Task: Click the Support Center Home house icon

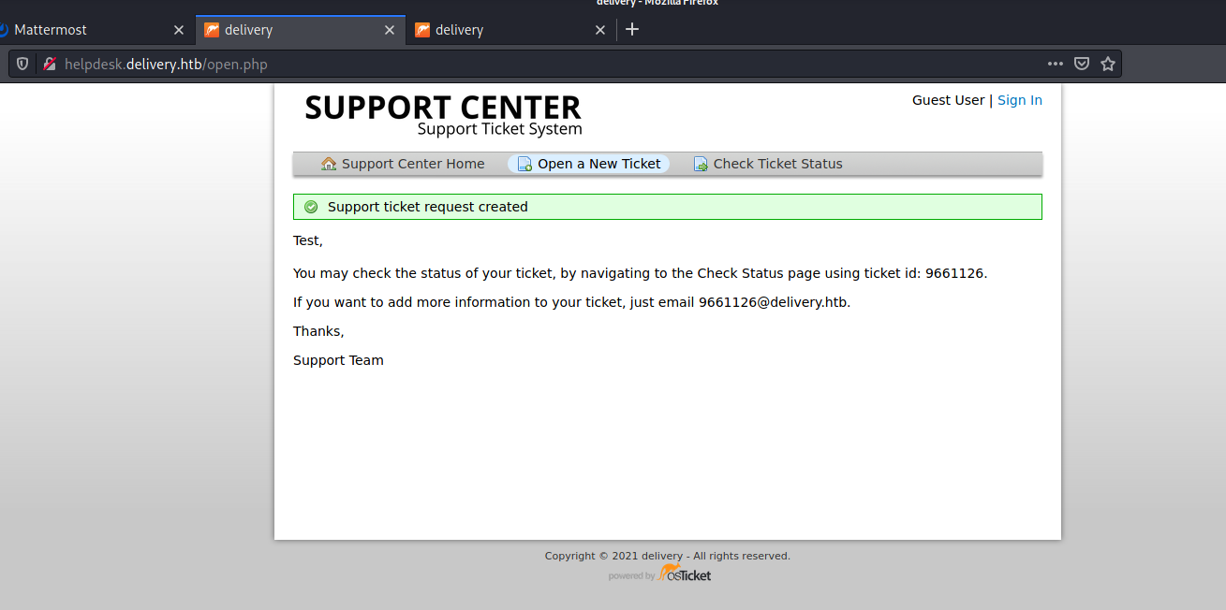Action: pyautogui.click(x=328, y=163)
